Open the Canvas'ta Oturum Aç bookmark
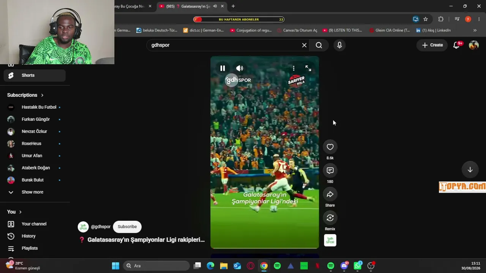The width and height of the screenshot is (486, 273). pyautogui.click(x=297, y=30)
